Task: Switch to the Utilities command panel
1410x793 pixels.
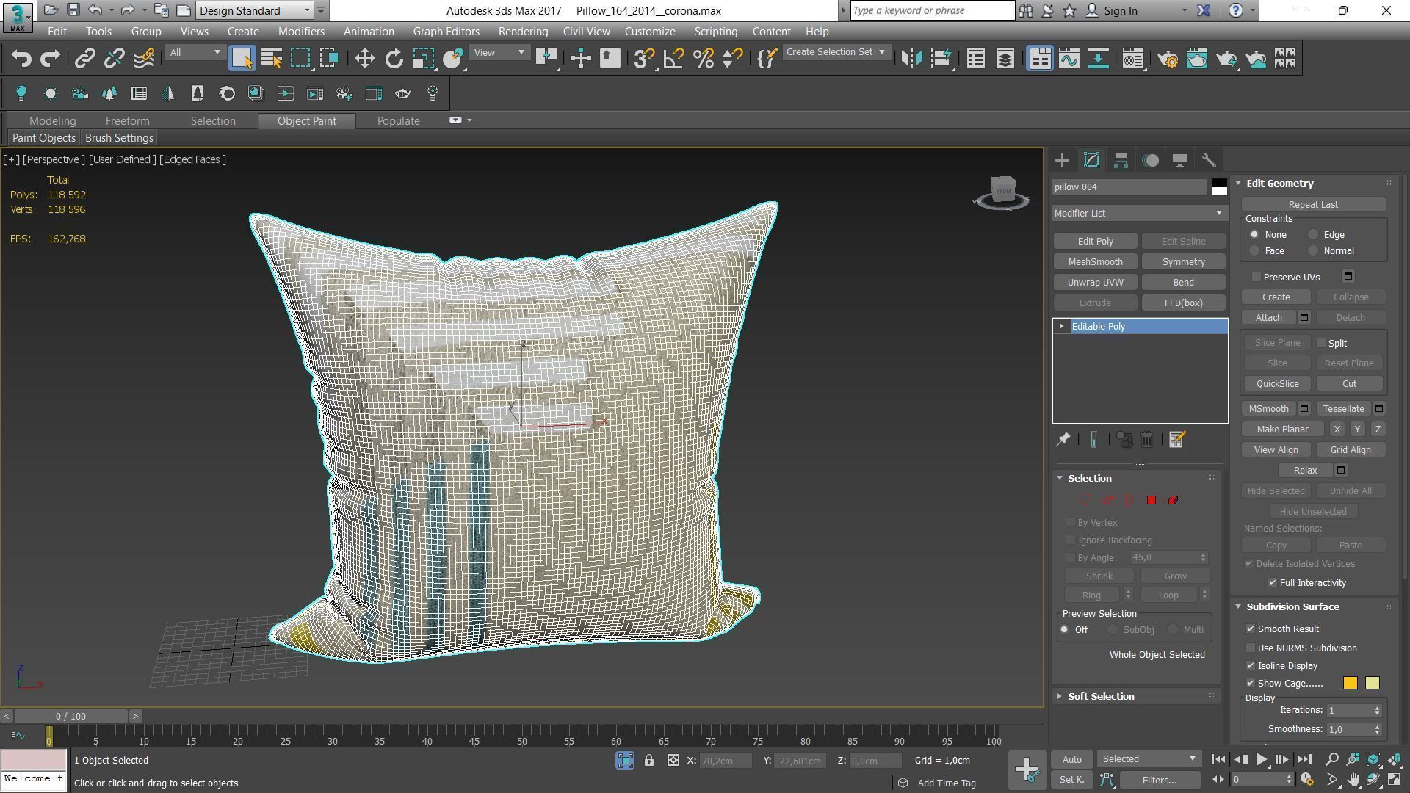Action: point(1209,160)
